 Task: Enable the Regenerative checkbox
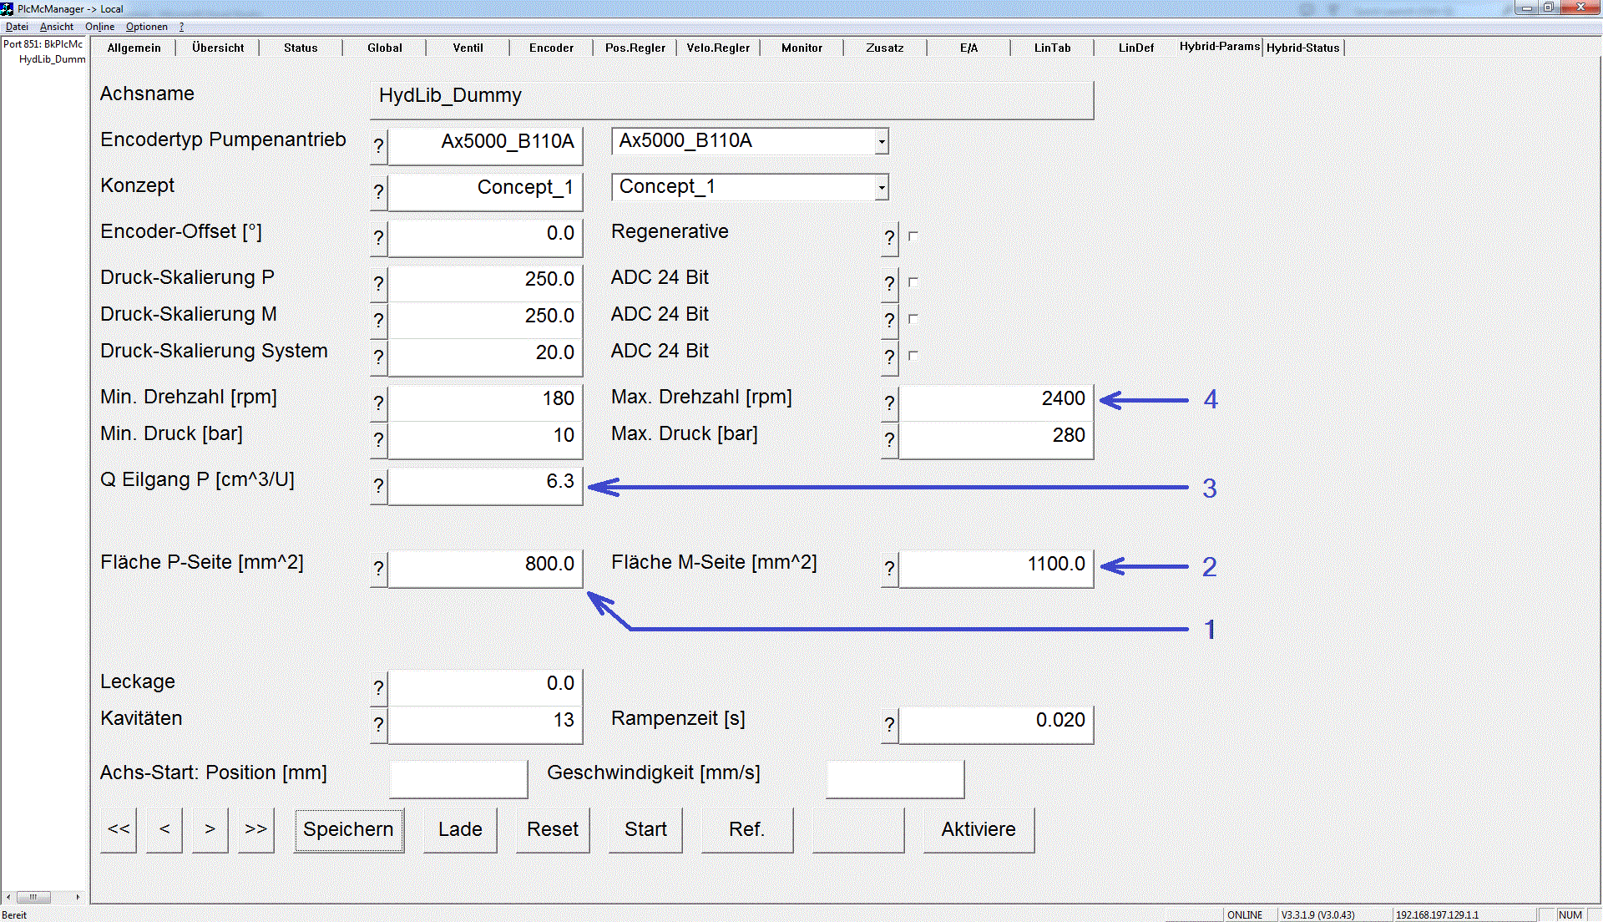(x=913, y=236)
